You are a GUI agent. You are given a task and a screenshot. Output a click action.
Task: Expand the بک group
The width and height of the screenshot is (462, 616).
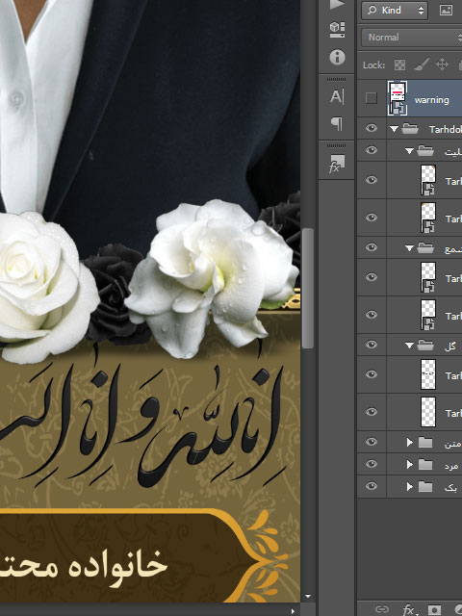coord(409,487)
